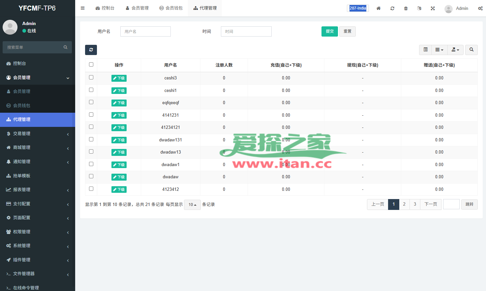The image size is (486, 291).
Task: Open the settings gears icon at top right
Action: click(480, 8)
